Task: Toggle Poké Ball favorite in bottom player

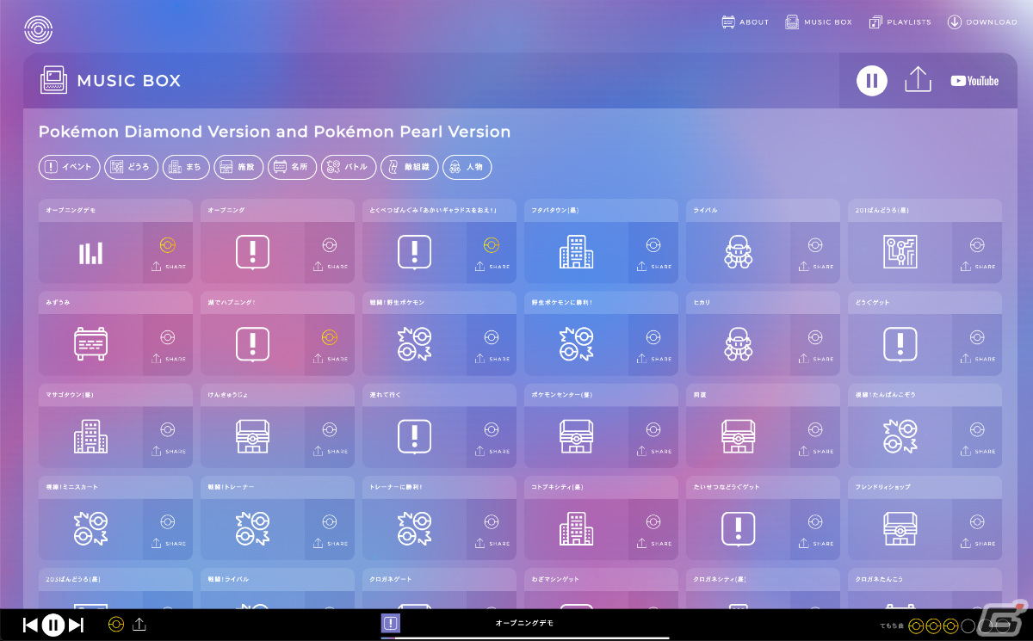Action: click(x=115, y=625)
